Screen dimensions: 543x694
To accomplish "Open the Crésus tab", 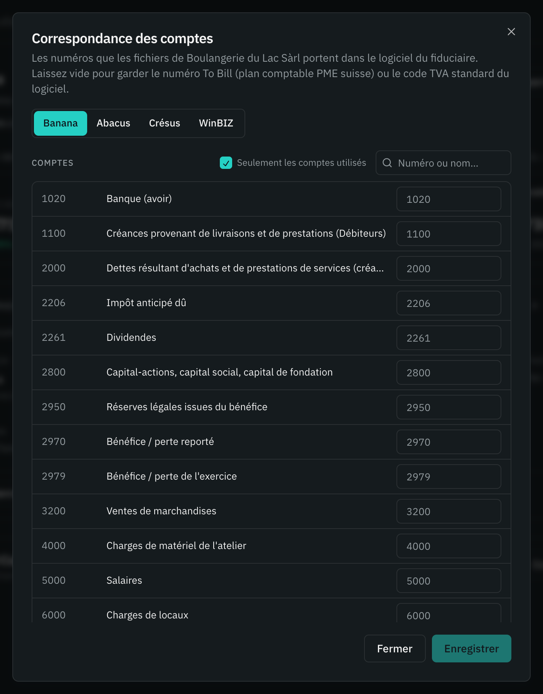I will pyautogui.click(x=165, y=123).
